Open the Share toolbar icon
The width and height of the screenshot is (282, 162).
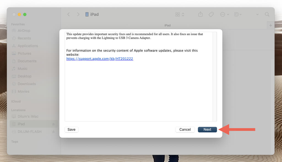pos(200,14)
